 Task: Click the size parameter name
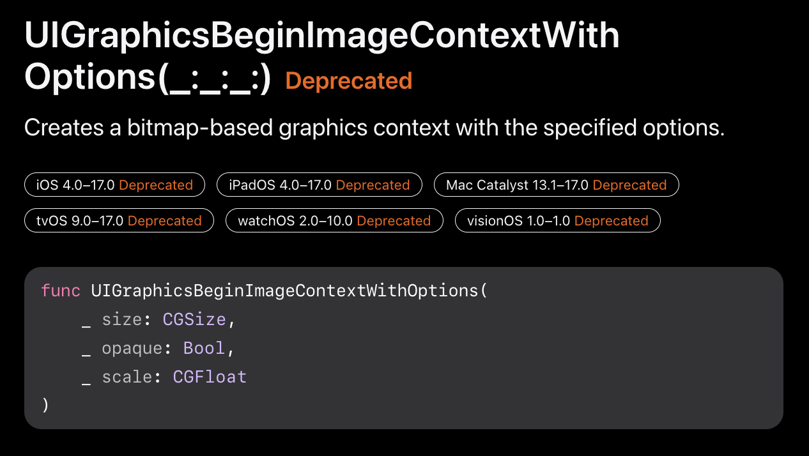tap(122, 319)
